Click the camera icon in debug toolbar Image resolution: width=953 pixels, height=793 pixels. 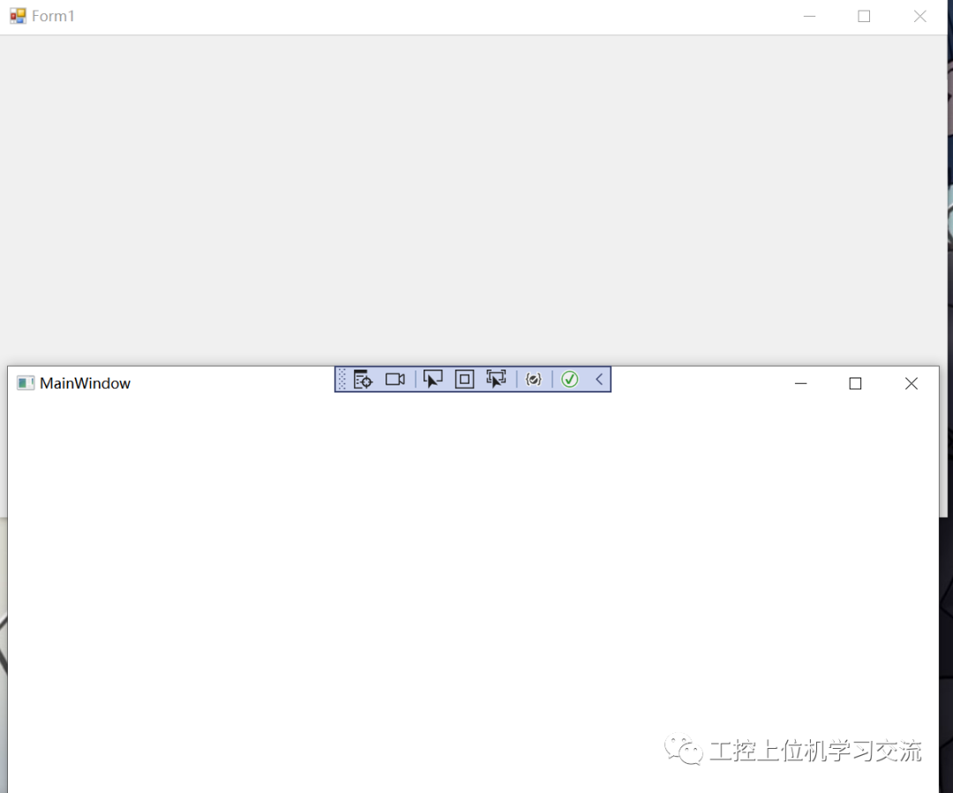click(x=395, y=379)
